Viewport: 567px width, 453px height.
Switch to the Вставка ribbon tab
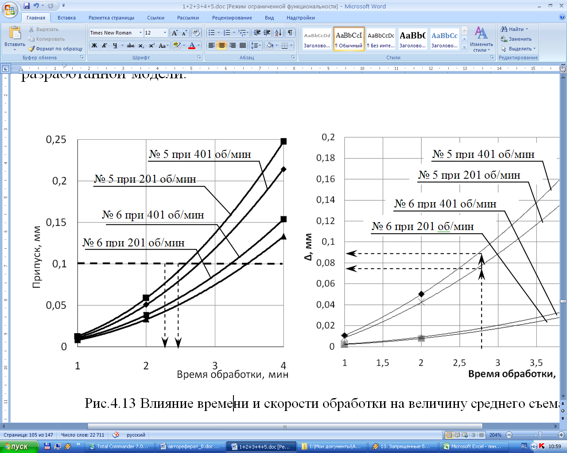[x=66, y=18]
